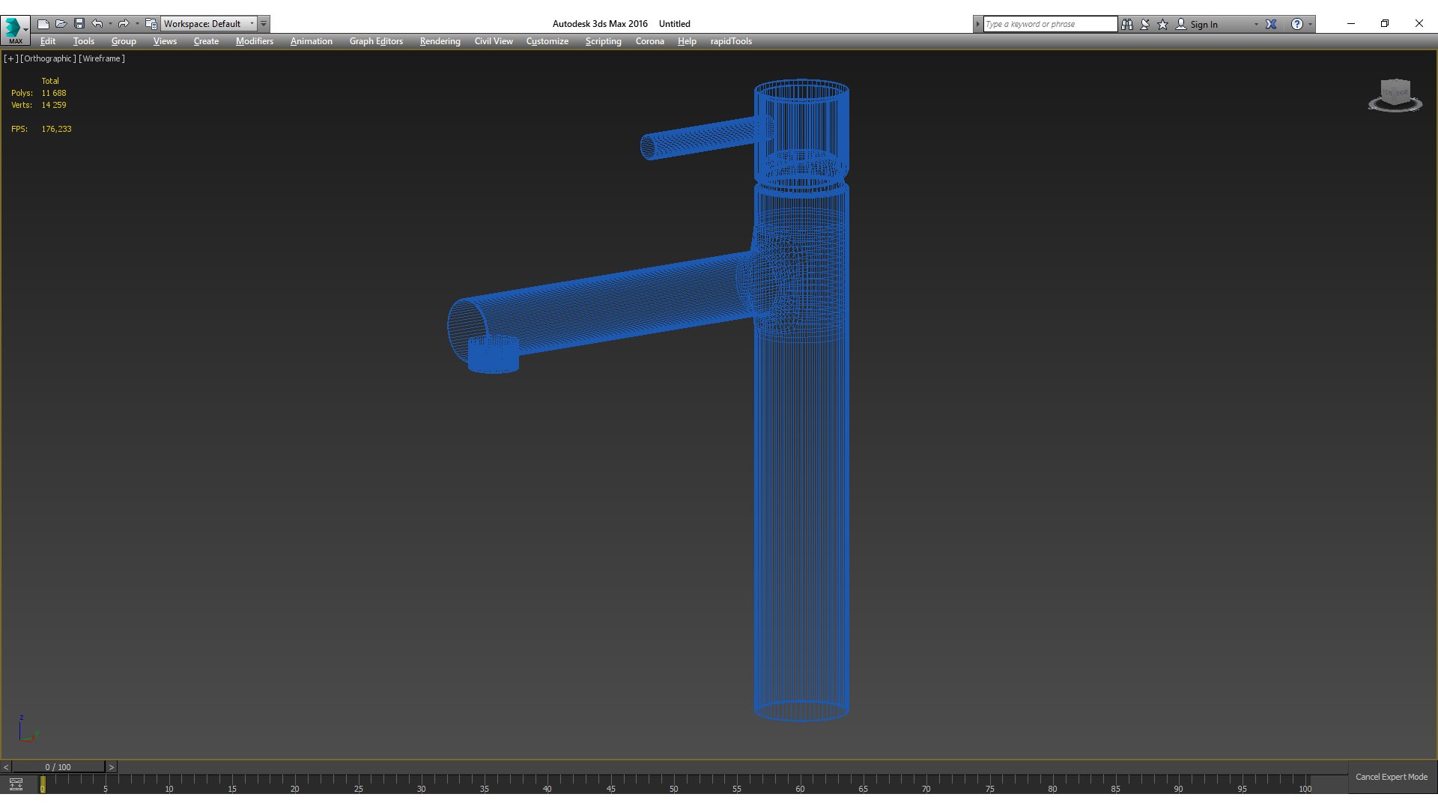Image resolution: width=1438 pixels, height=809 pixels.
Task: Click the Set Project Folder icon
Action: [151, 24]
